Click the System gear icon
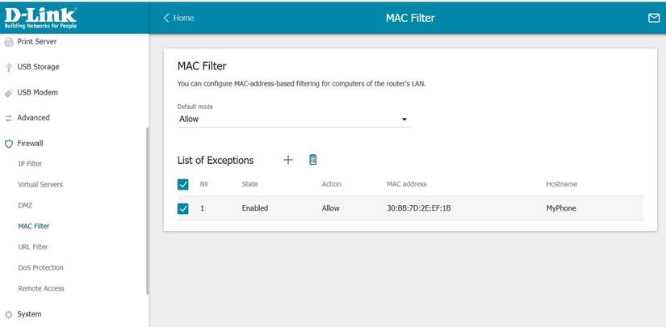 coord(9,314)
